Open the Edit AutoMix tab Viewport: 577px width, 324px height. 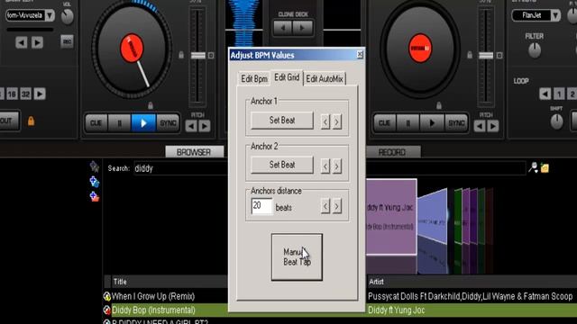coord(325,78)
